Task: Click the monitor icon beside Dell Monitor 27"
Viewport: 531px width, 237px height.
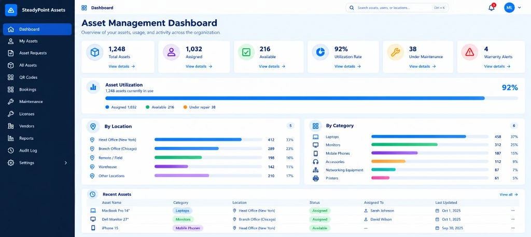Action: [x=93, y=219]
